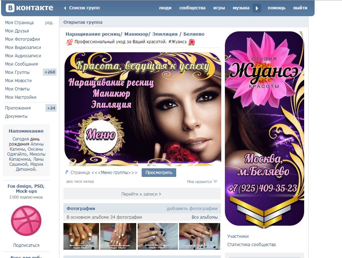Open Все альбомы
The width and height of the screenshot is (342, 258).
click(x=205, y=217)
